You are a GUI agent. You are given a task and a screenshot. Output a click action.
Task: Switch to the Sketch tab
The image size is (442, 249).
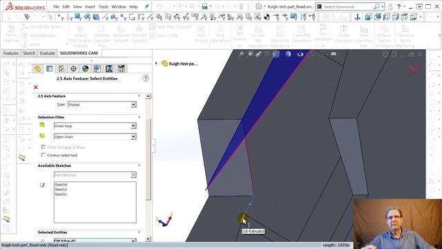tap(29, 53)
